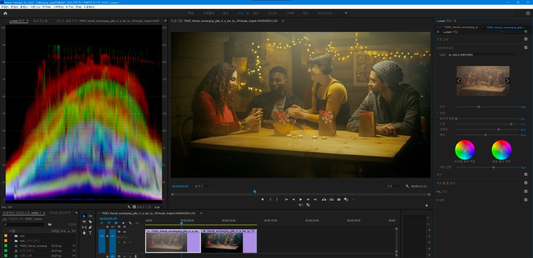Open the Look dropdown SL GOLD WESTERN
533x258 pixels.
click(483, 55)
